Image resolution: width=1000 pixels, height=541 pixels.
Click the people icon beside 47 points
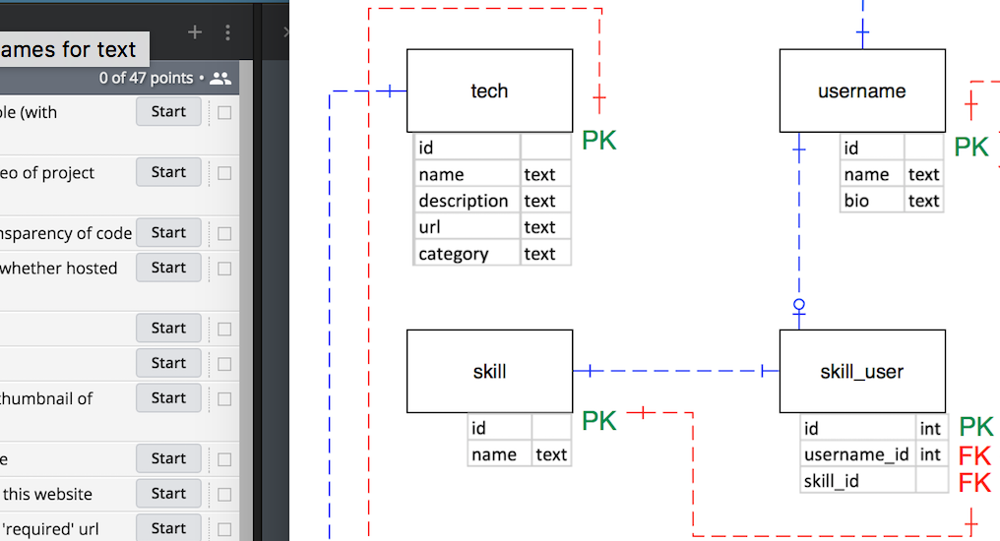point(220,79)
